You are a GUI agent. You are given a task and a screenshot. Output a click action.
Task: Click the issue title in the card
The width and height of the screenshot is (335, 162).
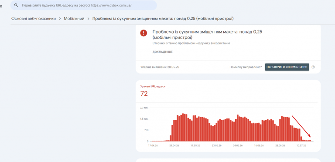pos(207,34)
